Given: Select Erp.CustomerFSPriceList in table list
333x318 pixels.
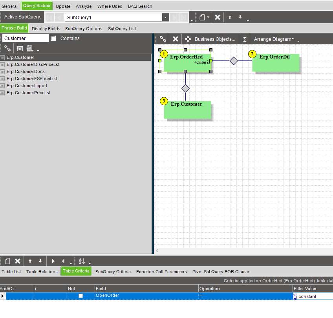Looking at the screenshot, I should click(32, 79).
